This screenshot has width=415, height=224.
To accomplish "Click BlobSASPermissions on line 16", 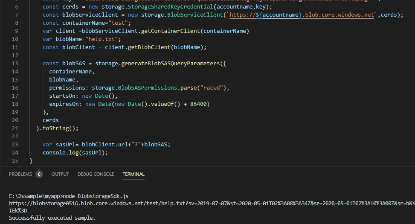I will click(x=148, y=87).
